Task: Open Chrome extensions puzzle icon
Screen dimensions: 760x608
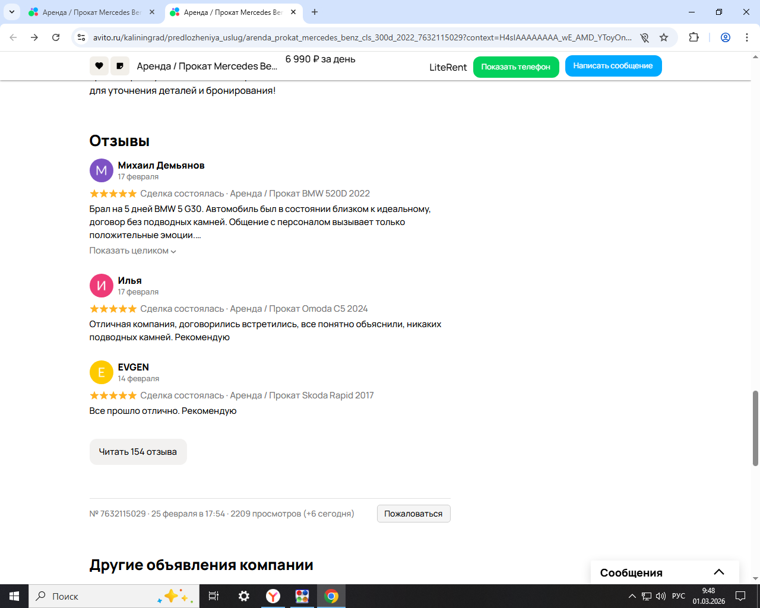Action: 693,37
